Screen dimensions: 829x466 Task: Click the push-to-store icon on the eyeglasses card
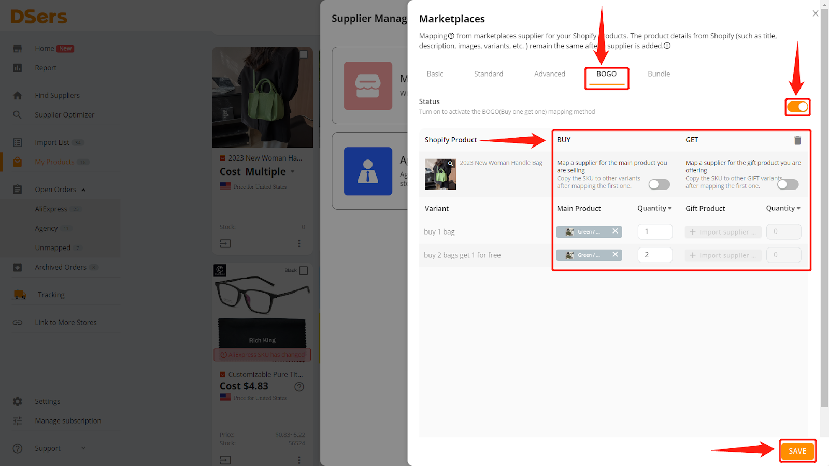225,460
